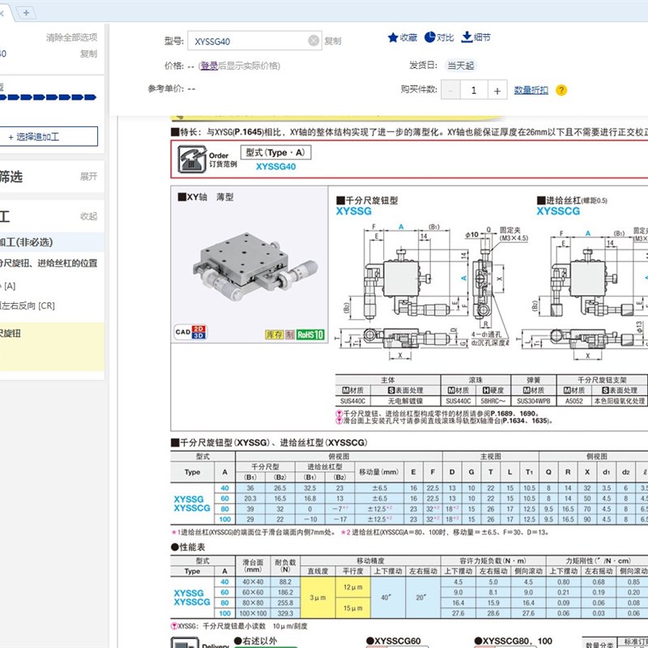
Task: Click the order telephone icon
Action: pyautogui.click(x=192, y=159)
